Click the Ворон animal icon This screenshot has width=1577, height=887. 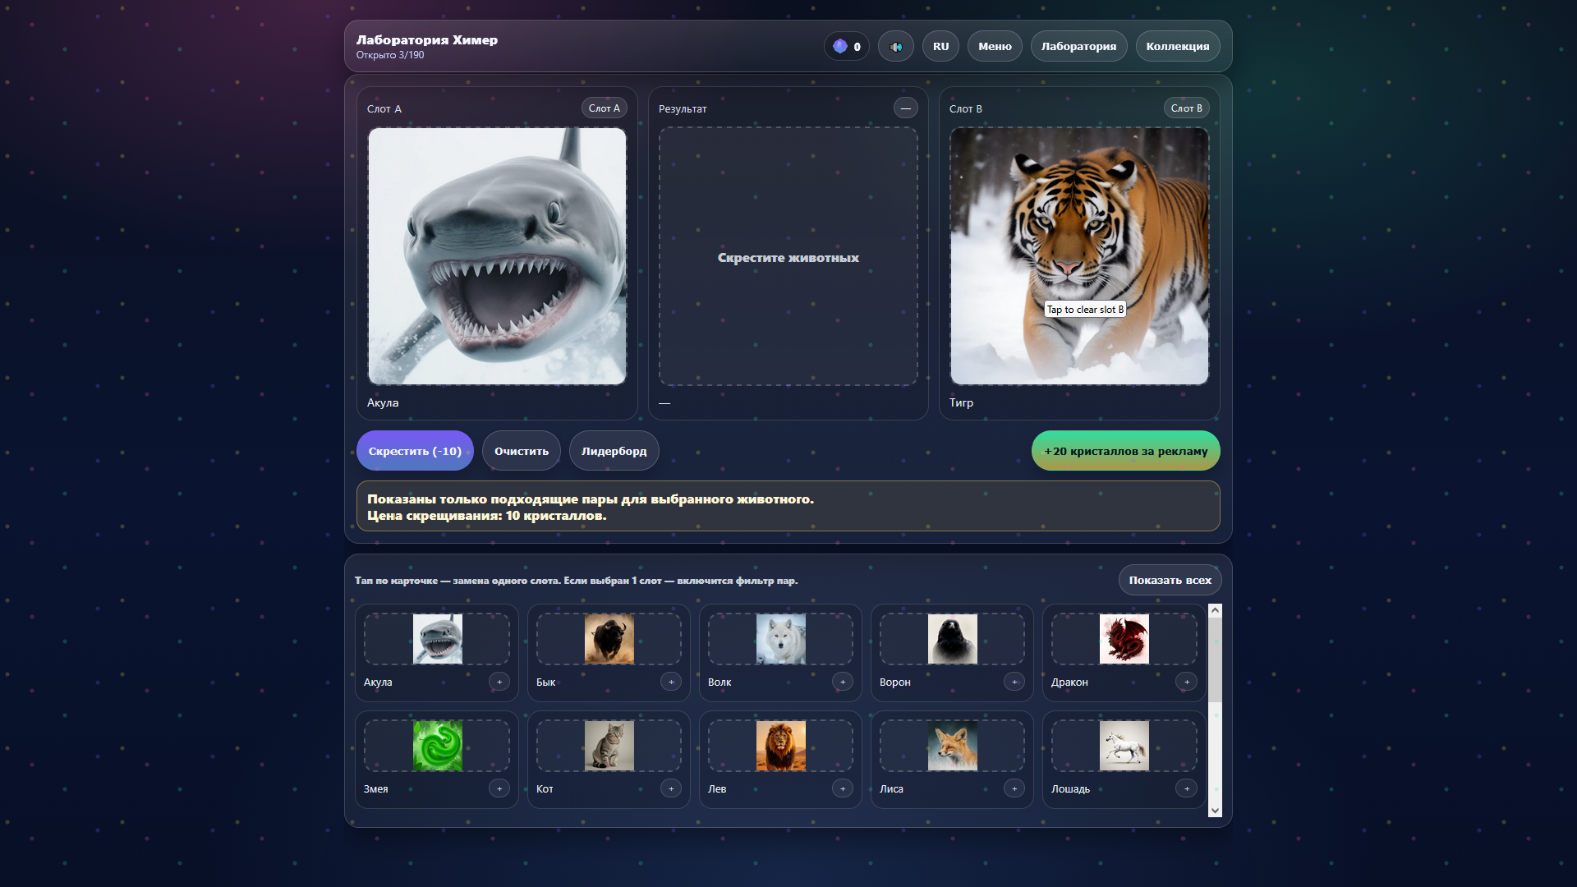point(951,638)
